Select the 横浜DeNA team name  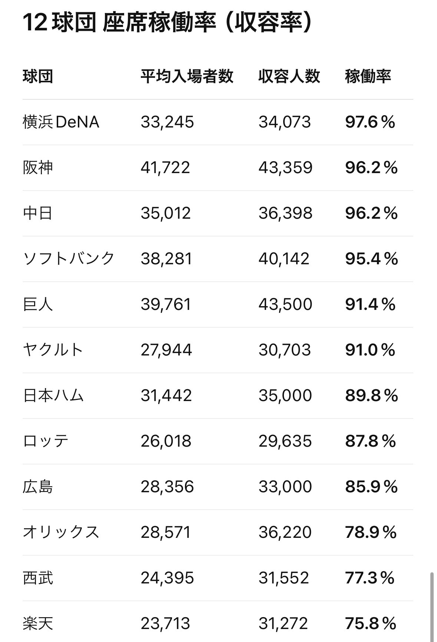tap(61, 122)
